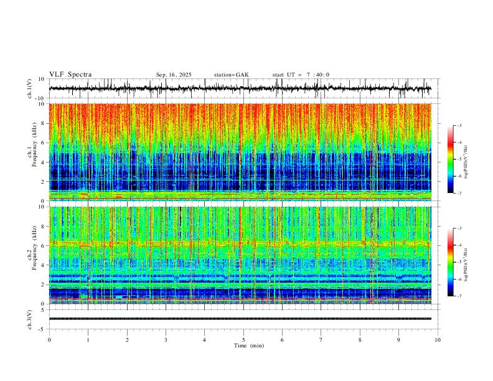Click the ch.2 "Frequency (kHz)" axis label
This screenshot has width=493, height=381.
(x=34, y=248)
